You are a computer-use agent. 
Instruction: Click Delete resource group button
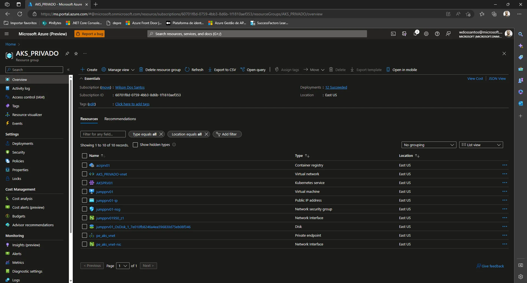160,70
